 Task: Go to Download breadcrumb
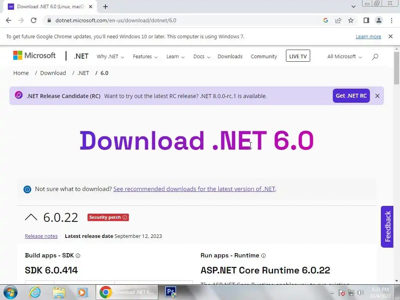click(x=53, y=73)
